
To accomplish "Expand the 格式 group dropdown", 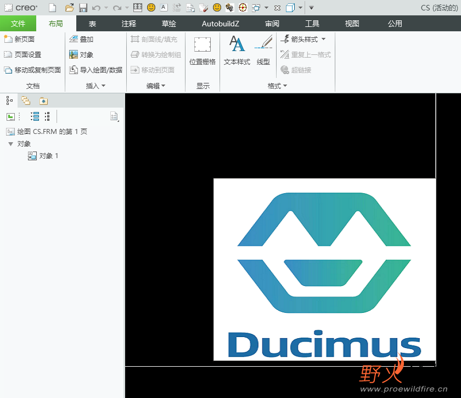I will click(x=277, y=86).
